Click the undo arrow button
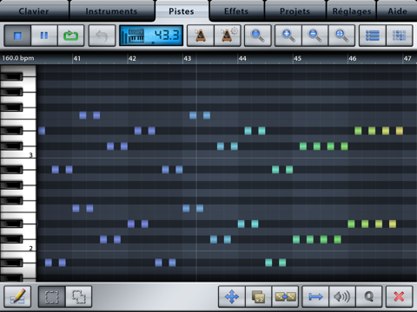 tap(102, 36)
